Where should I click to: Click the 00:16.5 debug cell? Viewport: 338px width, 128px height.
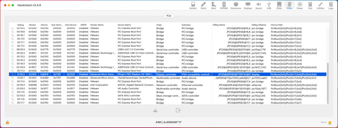coord(21,28)
